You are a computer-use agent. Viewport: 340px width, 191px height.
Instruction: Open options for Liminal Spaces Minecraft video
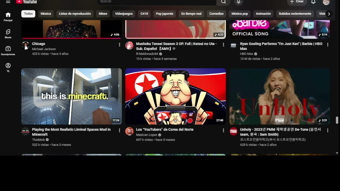point(120,131)
